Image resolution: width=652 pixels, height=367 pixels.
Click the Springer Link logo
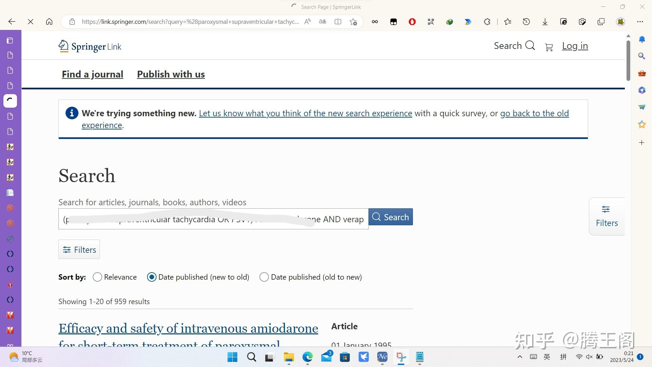click(x=90, y=46)
